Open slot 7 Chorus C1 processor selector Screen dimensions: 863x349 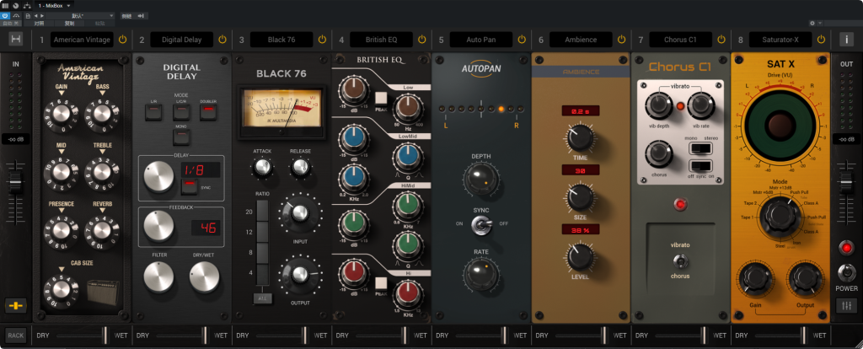point(680,40)
